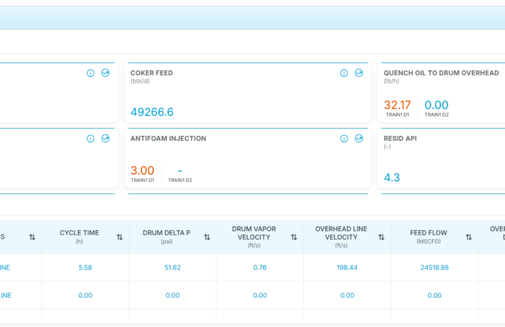Click Overhead Line Velocity 0.00 in second row
The height and width of the screenshot is (327, 505).
347,295
